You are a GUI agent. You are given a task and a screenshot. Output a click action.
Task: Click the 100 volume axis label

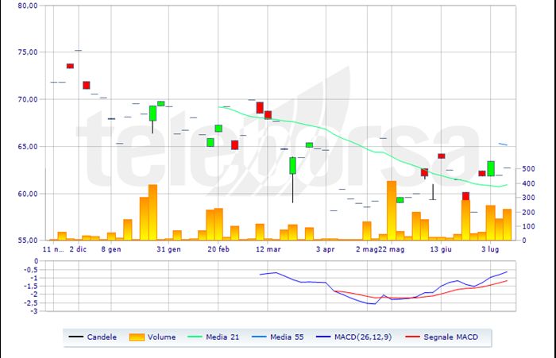528,226
